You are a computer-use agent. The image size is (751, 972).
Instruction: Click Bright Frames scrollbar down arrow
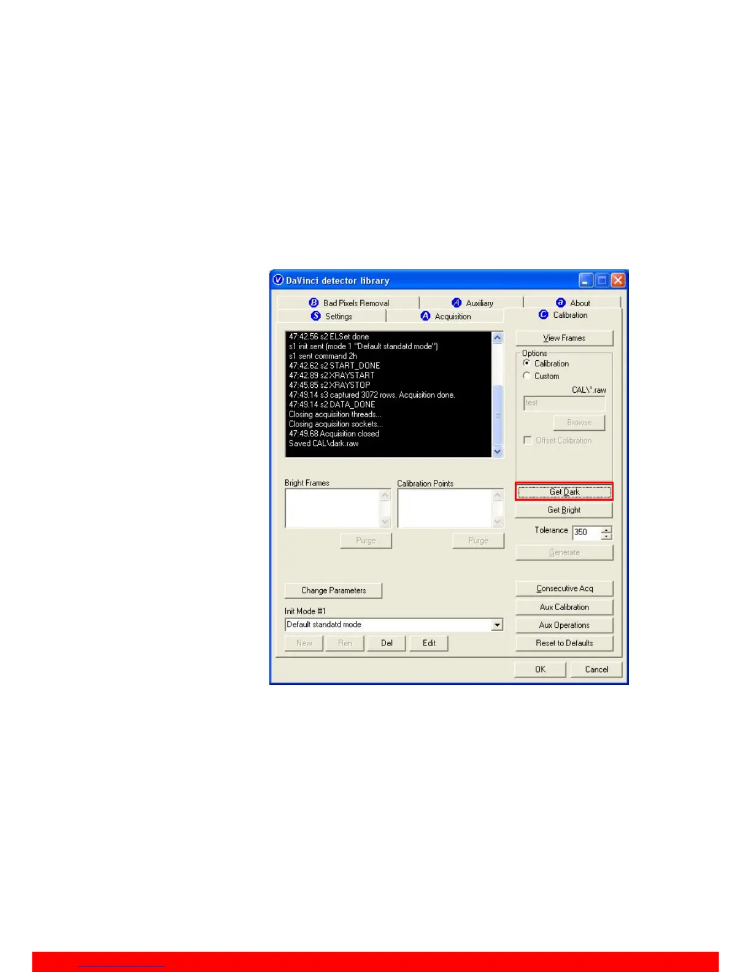385,522
